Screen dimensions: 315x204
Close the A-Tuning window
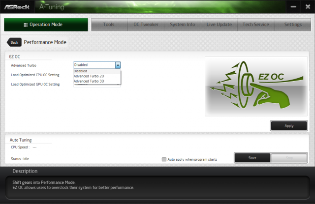(308, 7)
